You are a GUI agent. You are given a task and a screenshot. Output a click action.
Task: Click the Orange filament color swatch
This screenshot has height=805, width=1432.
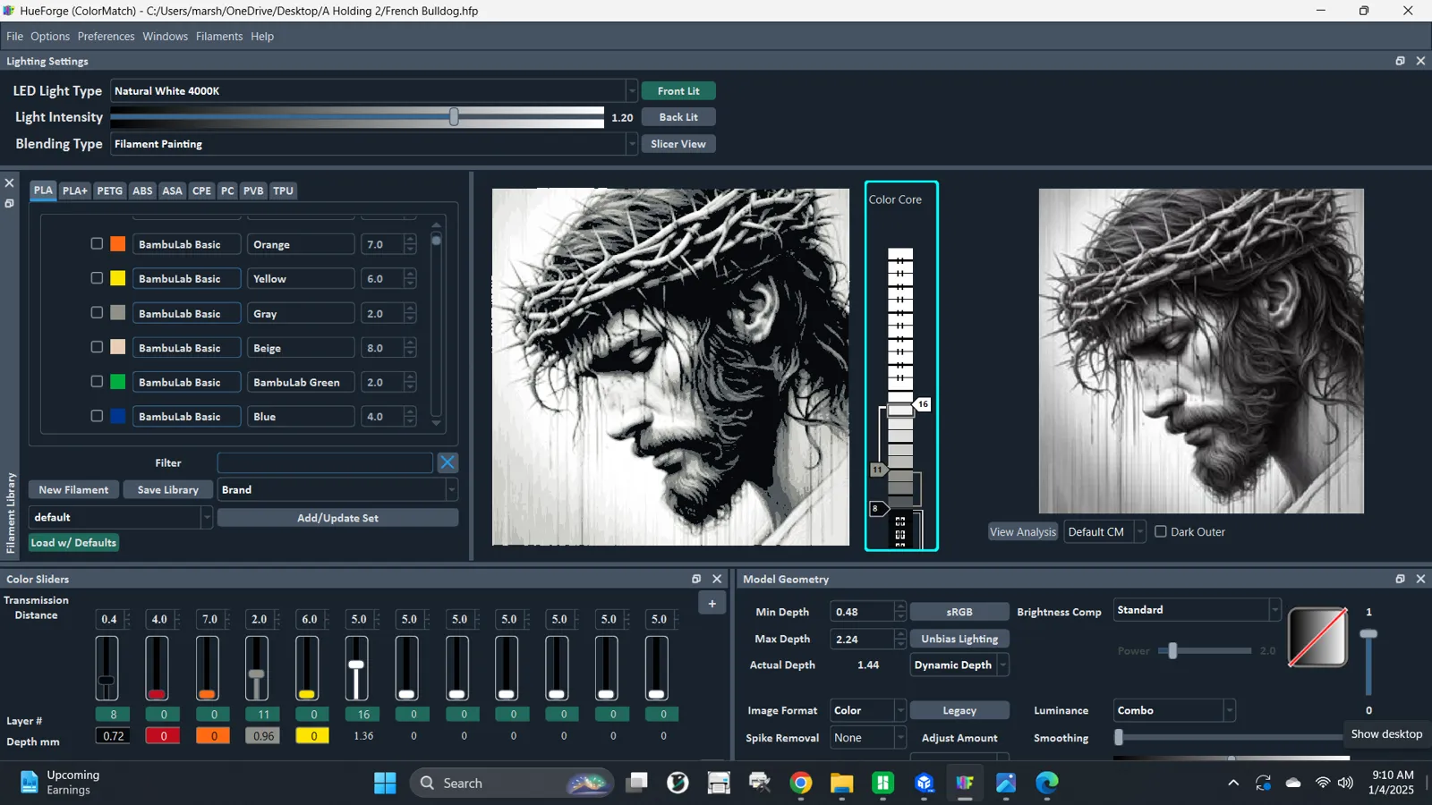point(117,243)
